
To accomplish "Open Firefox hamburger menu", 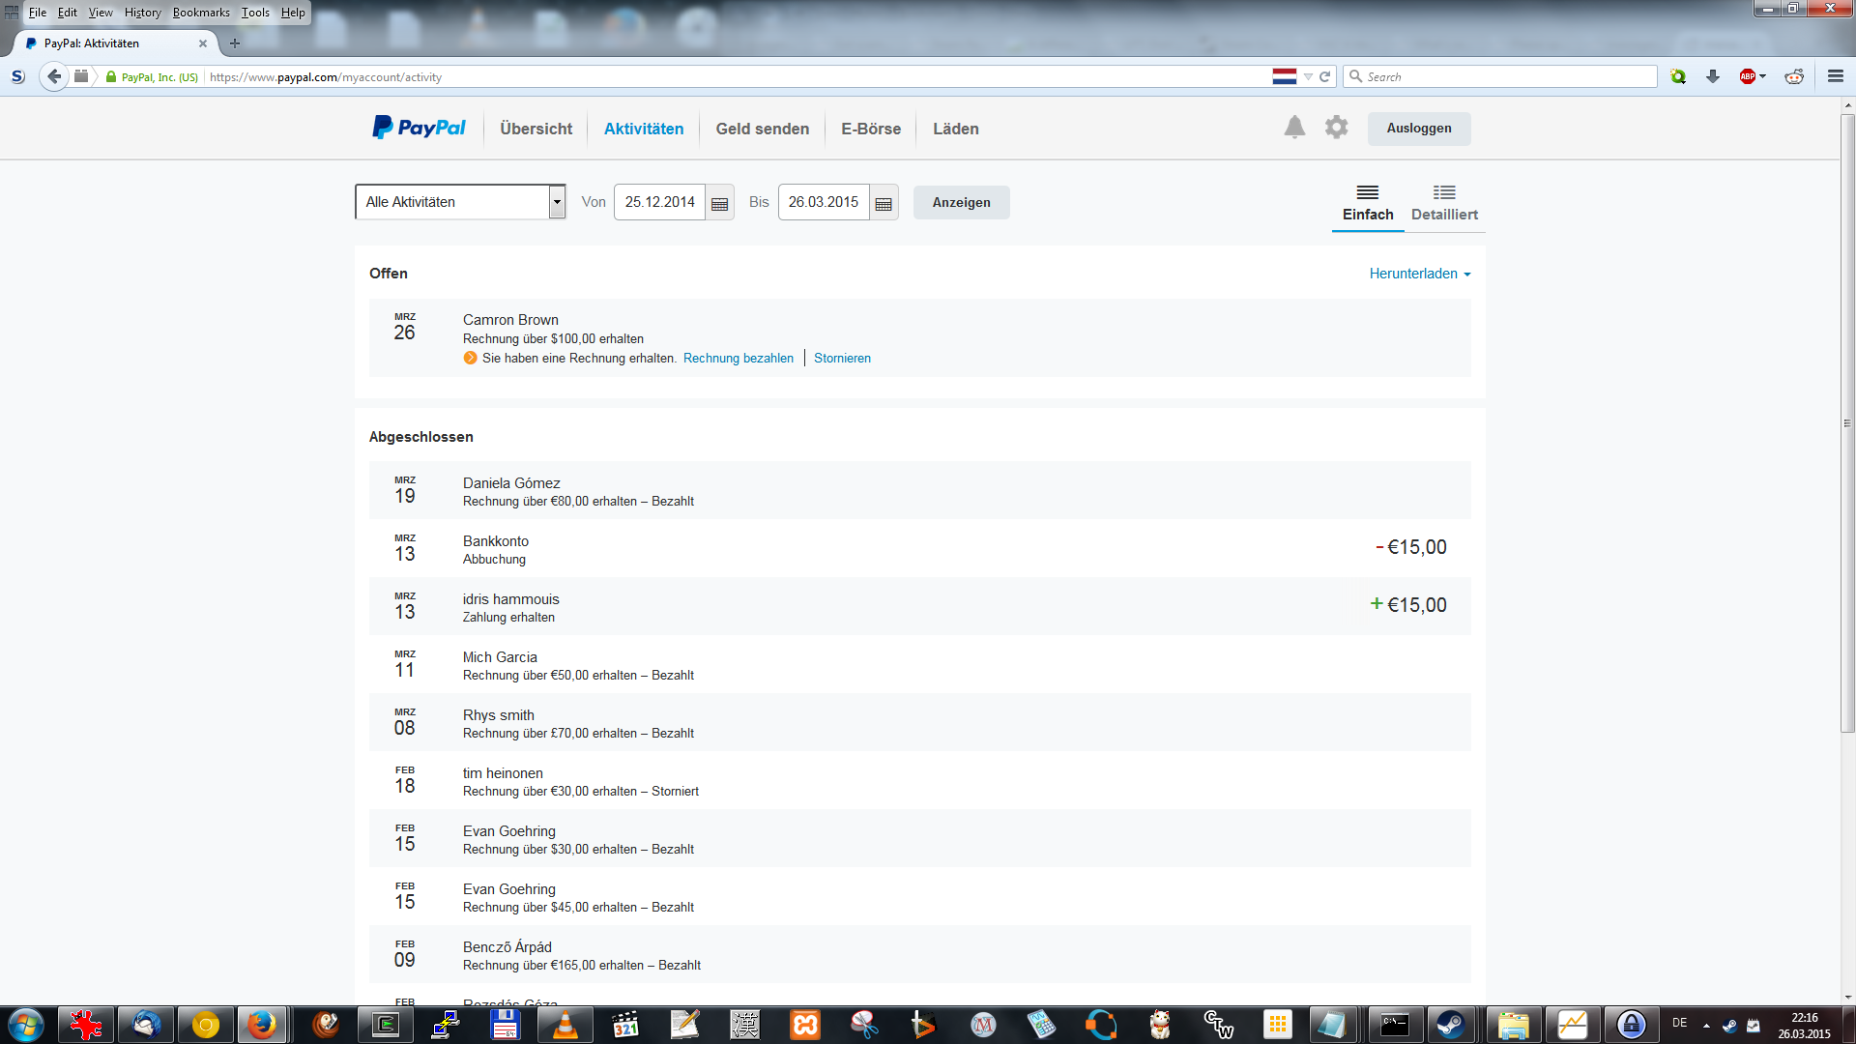I will tap(1835, 76).
